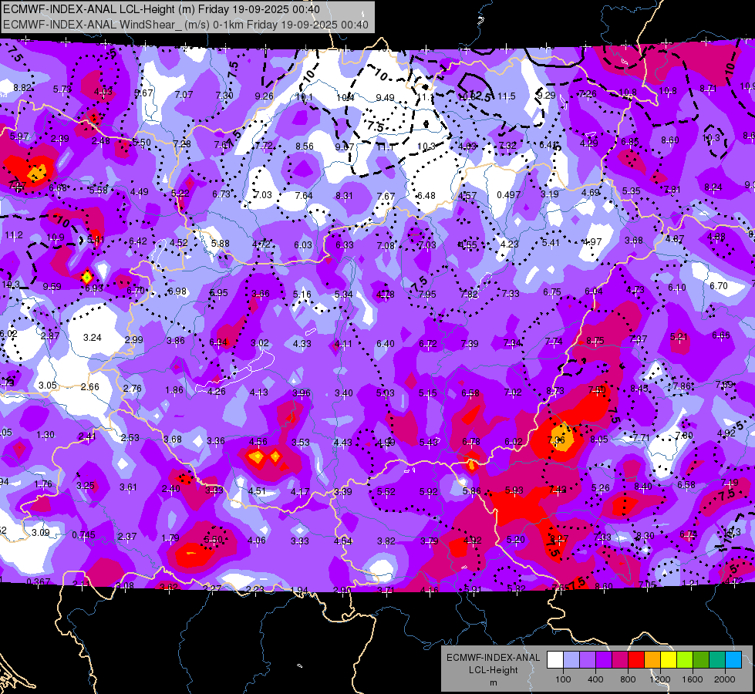The width and height of the screenshot is (755, 694).
Task: Click the grid value 8.56
Action: pyautogui.click(x=305, y=146)
